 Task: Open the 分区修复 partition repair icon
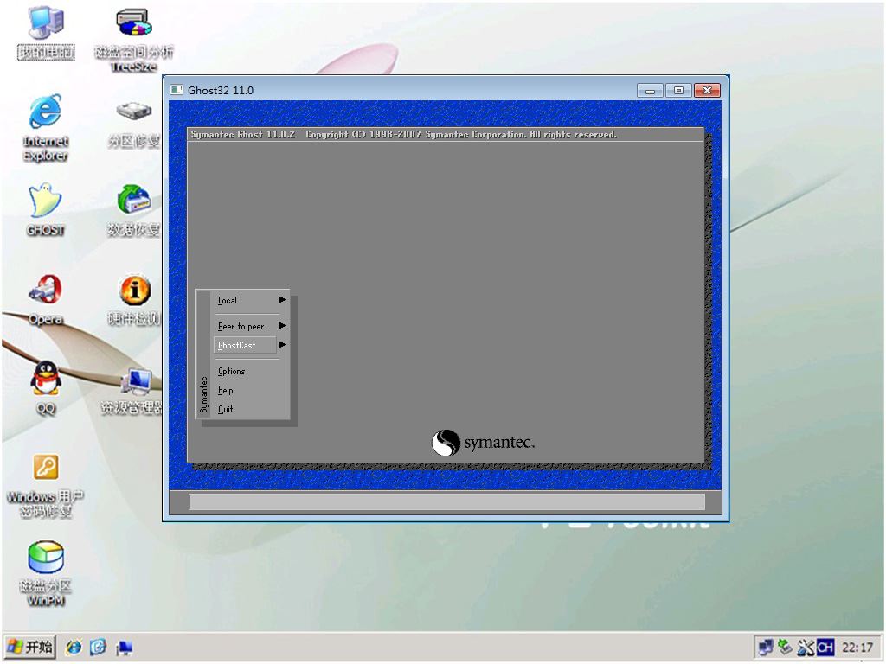pos(134,124)
